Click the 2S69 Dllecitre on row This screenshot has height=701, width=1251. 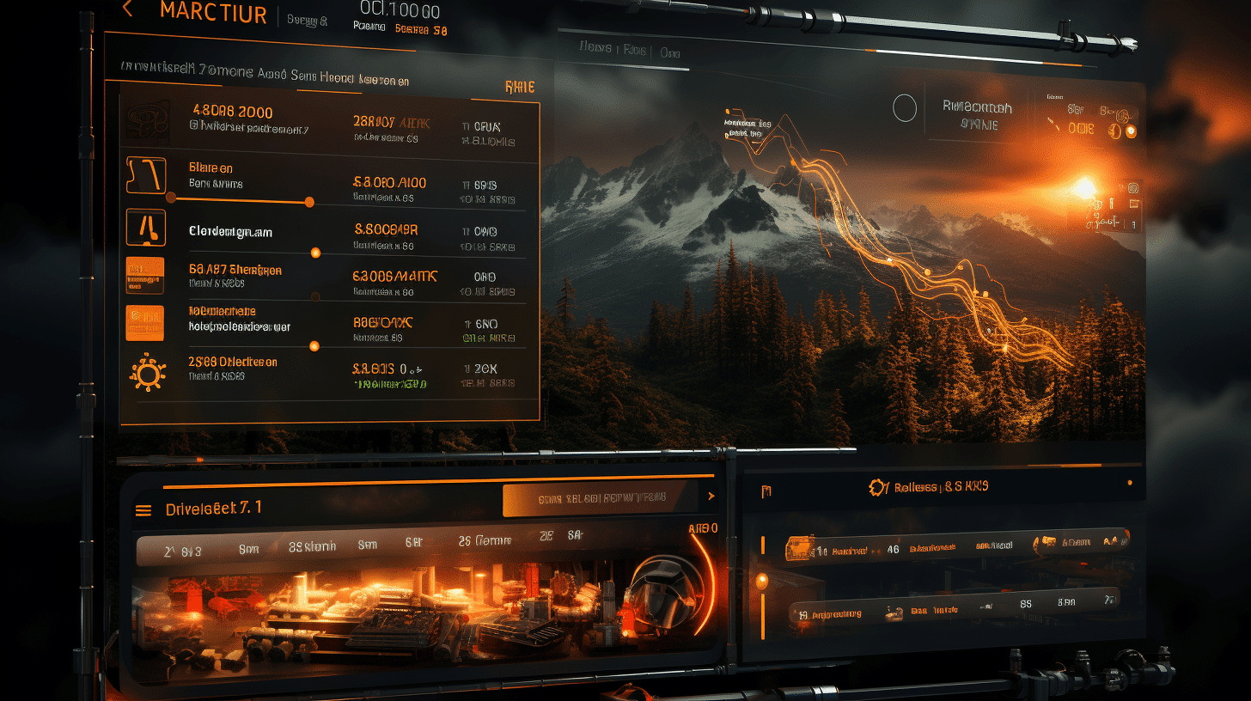tap(233, 363)
